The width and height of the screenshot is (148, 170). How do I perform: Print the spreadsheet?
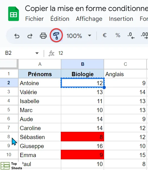43,36
